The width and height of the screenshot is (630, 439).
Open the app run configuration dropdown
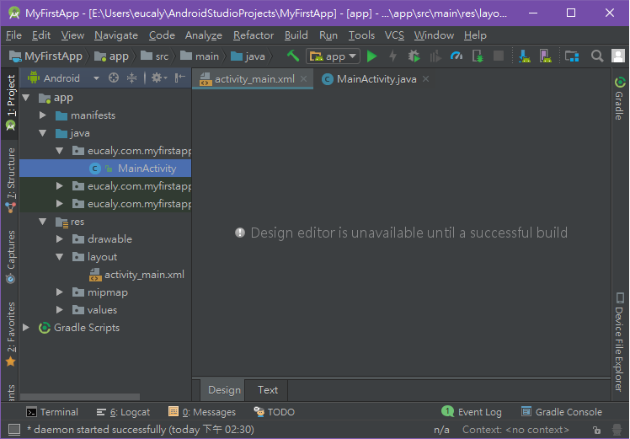[x=333, y=56]
